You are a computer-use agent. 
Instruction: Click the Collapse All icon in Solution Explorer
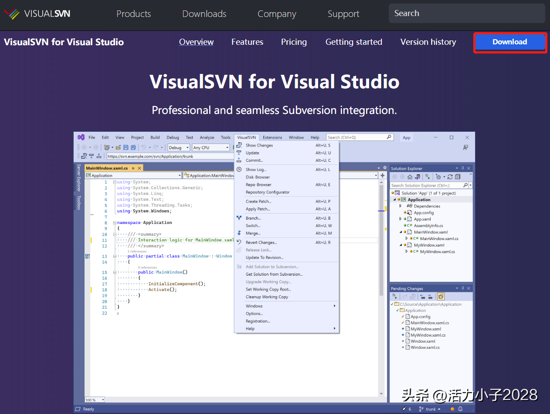pos(458,177)
